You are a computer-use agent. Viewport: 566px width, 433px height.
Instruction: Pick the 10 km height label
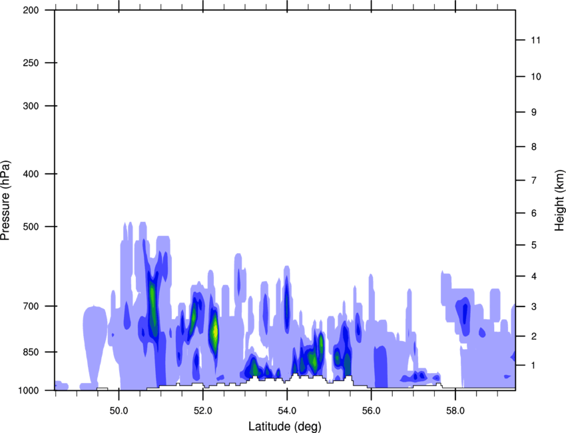coord(536,77)
